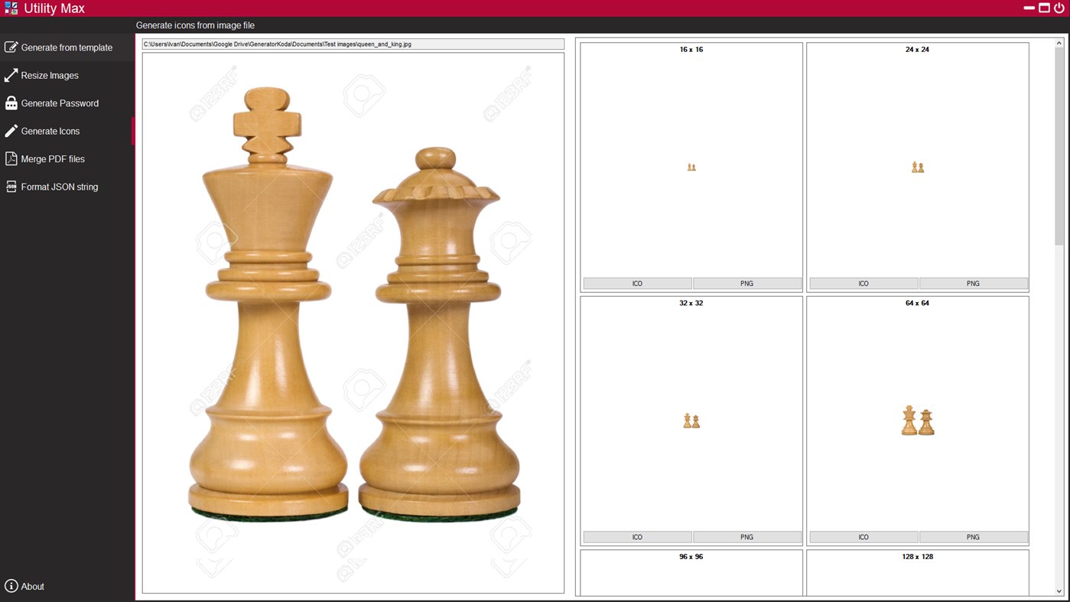Export 24 x 24 icon as ICO
Image resolution: width=1070 pixels, height=602 pixels.
863,283
